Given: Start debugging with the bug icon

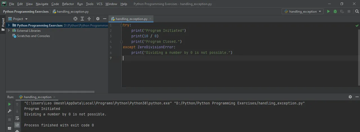Looking at the screenshot, I should click(x=335, y=11).
